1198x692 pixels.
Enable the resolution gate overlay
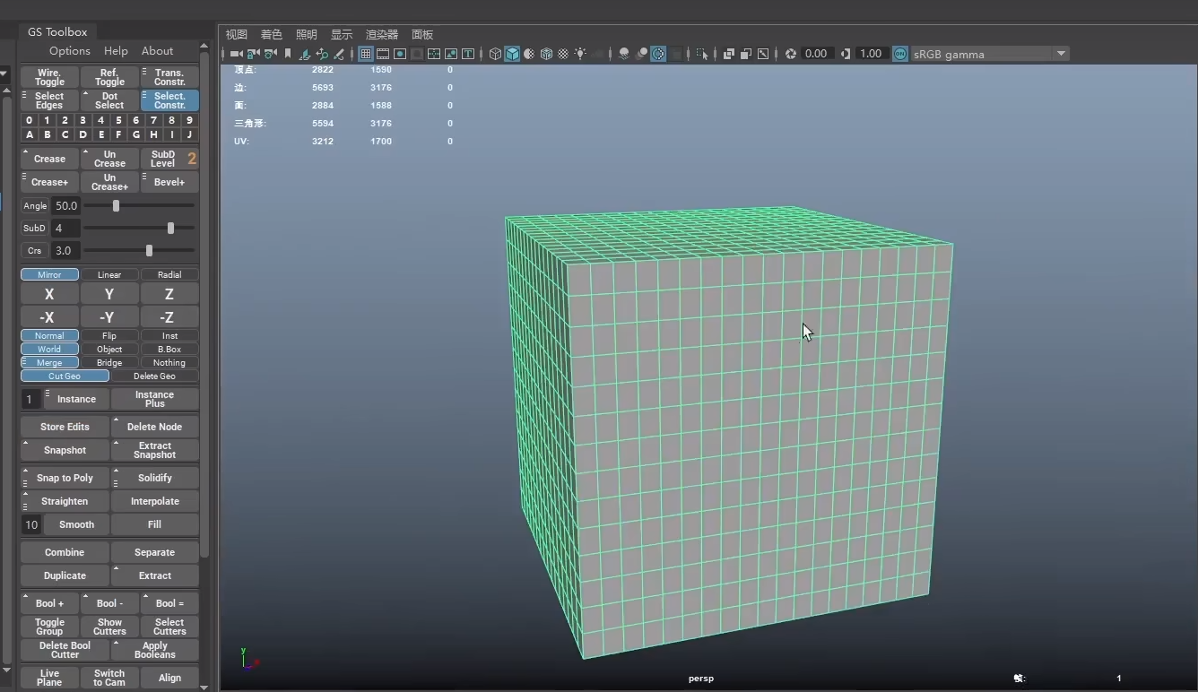400,54
